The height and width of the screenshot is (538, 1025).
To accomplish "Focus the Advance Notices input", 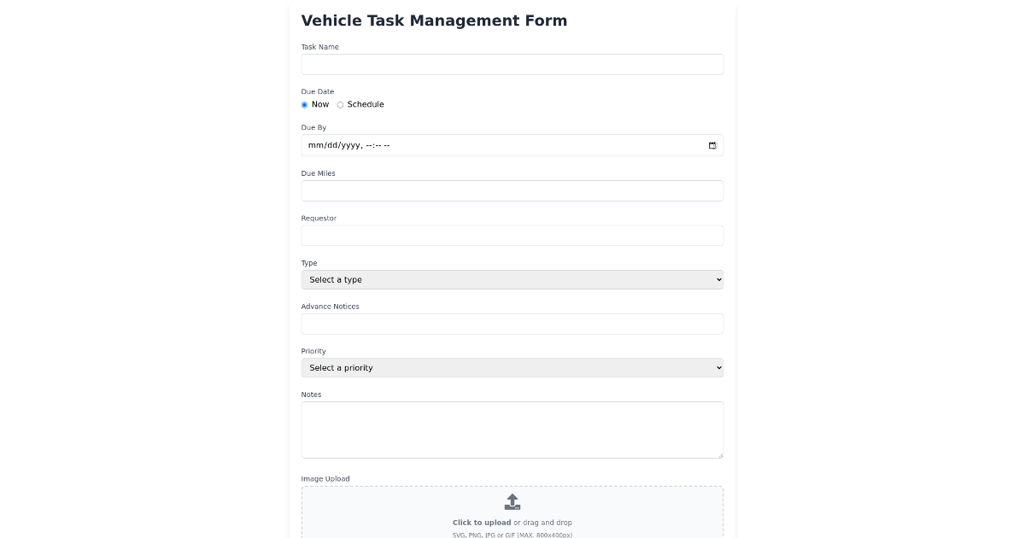I will click(512, 324).
